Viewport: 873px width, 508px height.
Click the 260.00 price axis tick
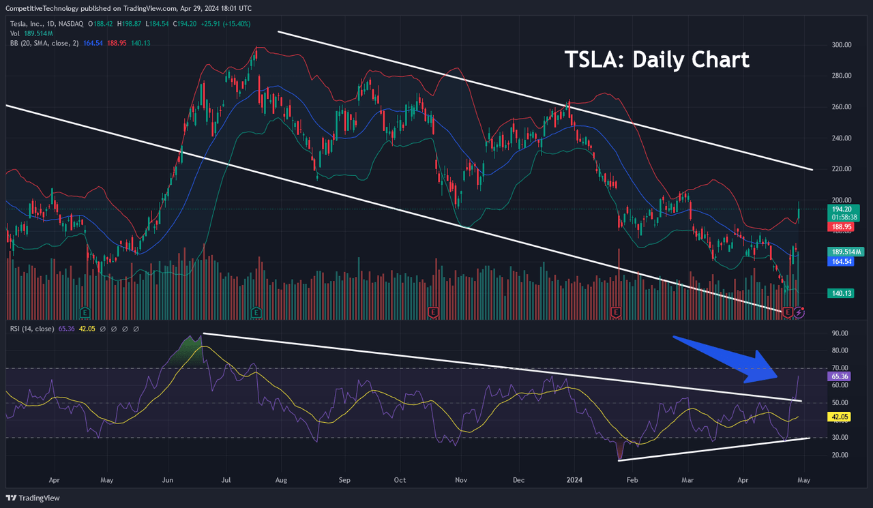842,107
